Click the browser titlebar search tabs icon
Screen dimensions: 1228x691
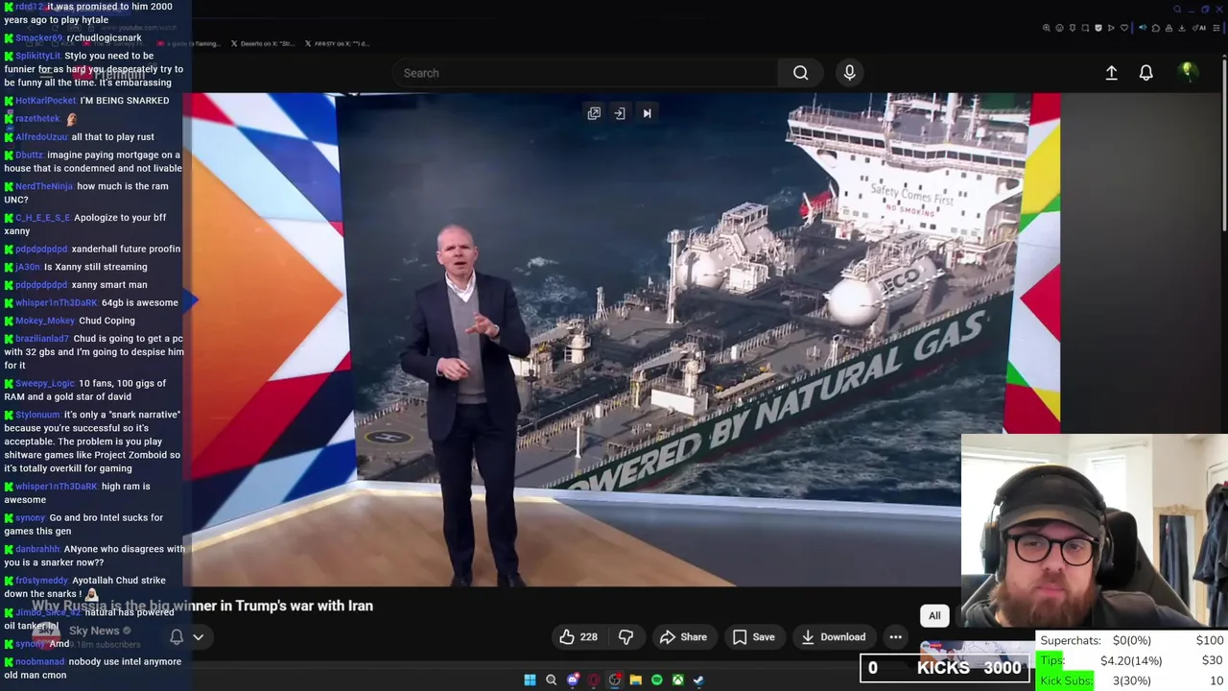tap(1177, 9)
